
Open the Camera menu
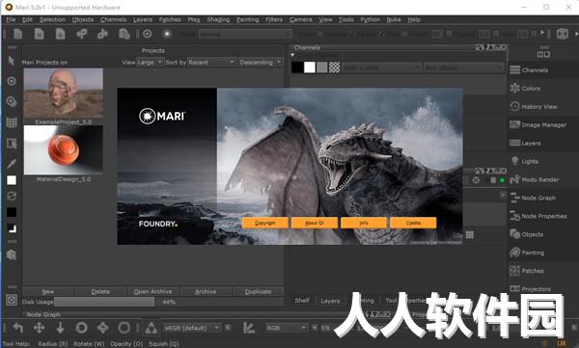point(300,19)
